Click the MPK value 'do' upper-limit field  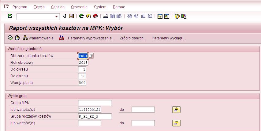click(143, 110)
